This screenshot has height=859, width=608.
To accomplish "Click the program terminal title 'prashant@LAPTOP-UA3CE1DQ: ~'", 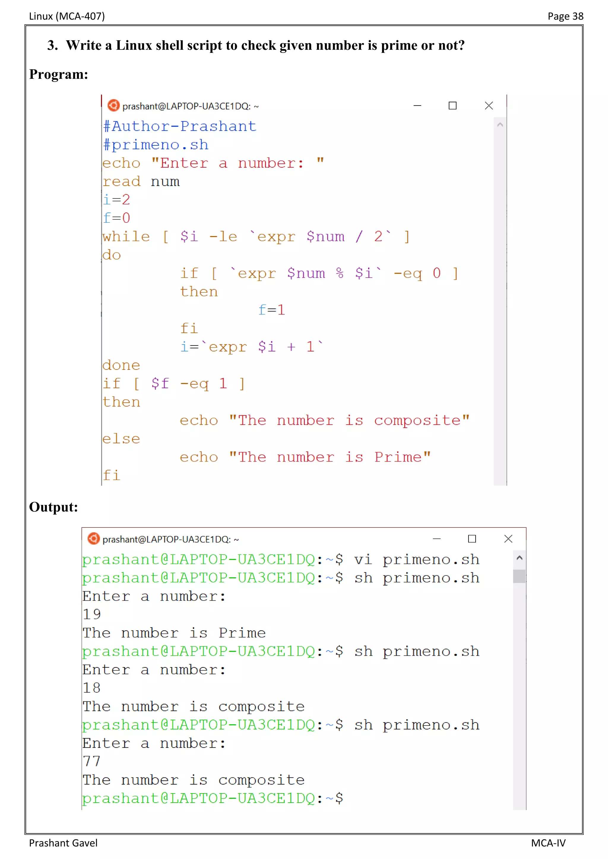I will [190, 106].
